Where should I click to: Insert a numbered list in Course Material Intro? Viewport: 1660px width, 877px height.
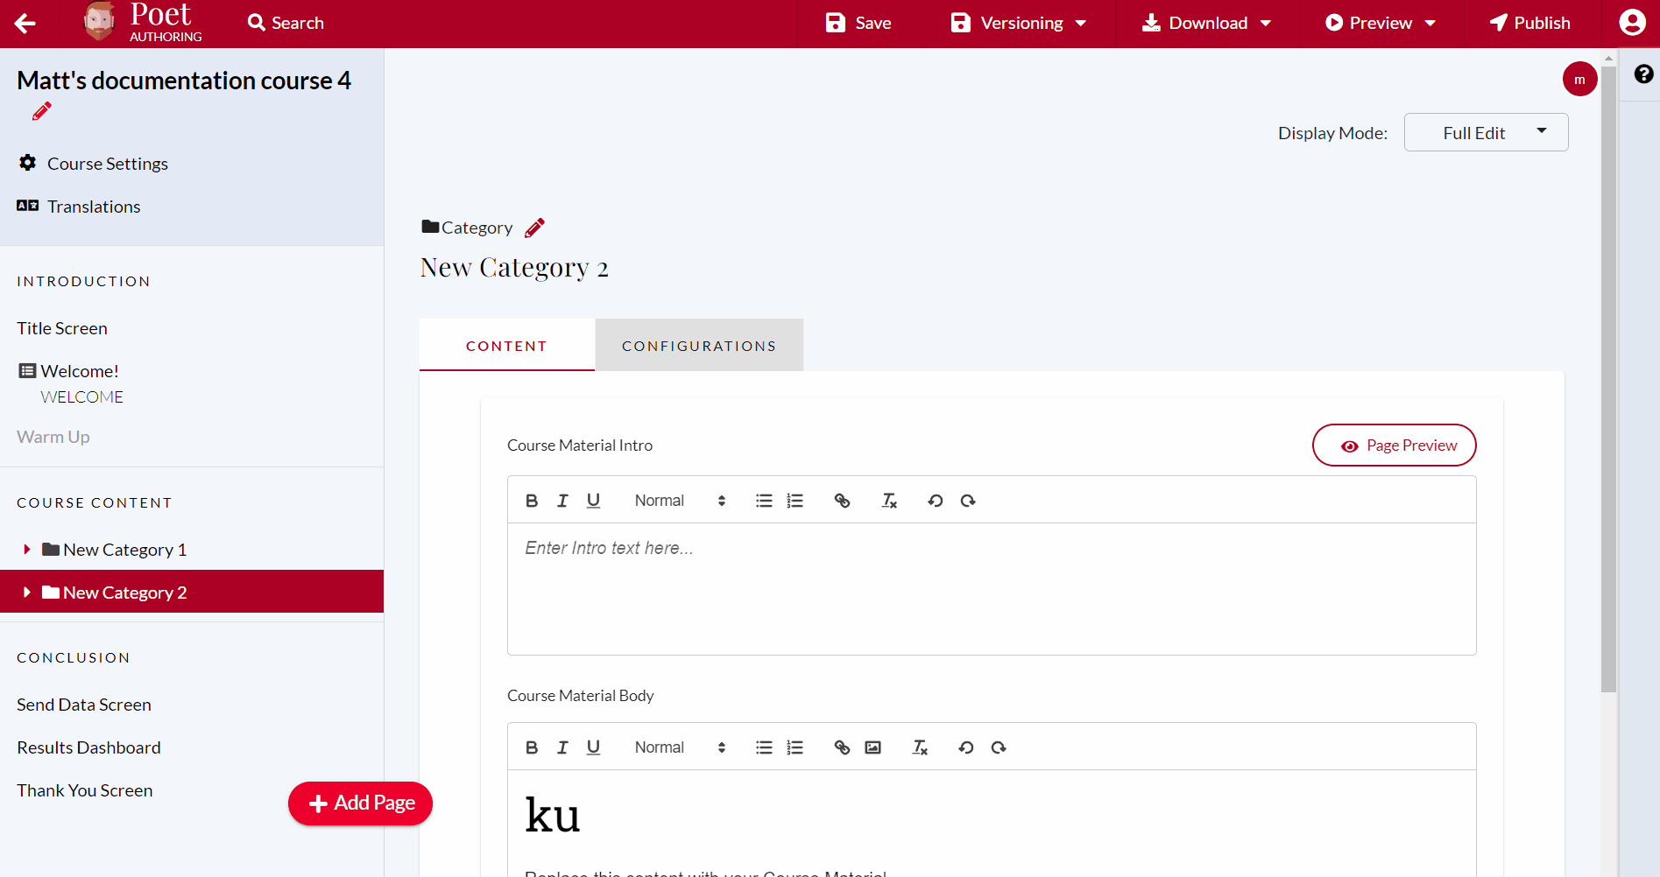[x=795, y=500]
